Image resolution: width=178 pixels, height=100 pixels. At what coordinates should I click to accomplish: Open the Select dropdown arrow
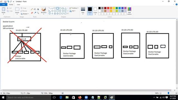[17, 14]
